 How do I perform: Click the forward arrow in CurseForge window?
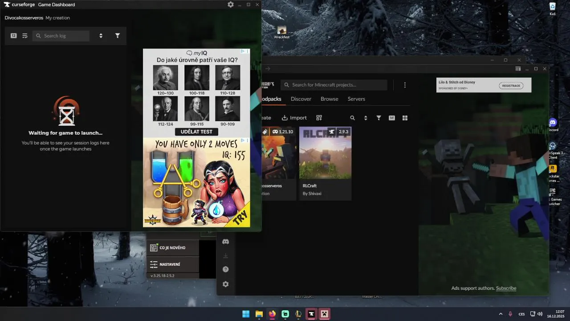(268, 69)
